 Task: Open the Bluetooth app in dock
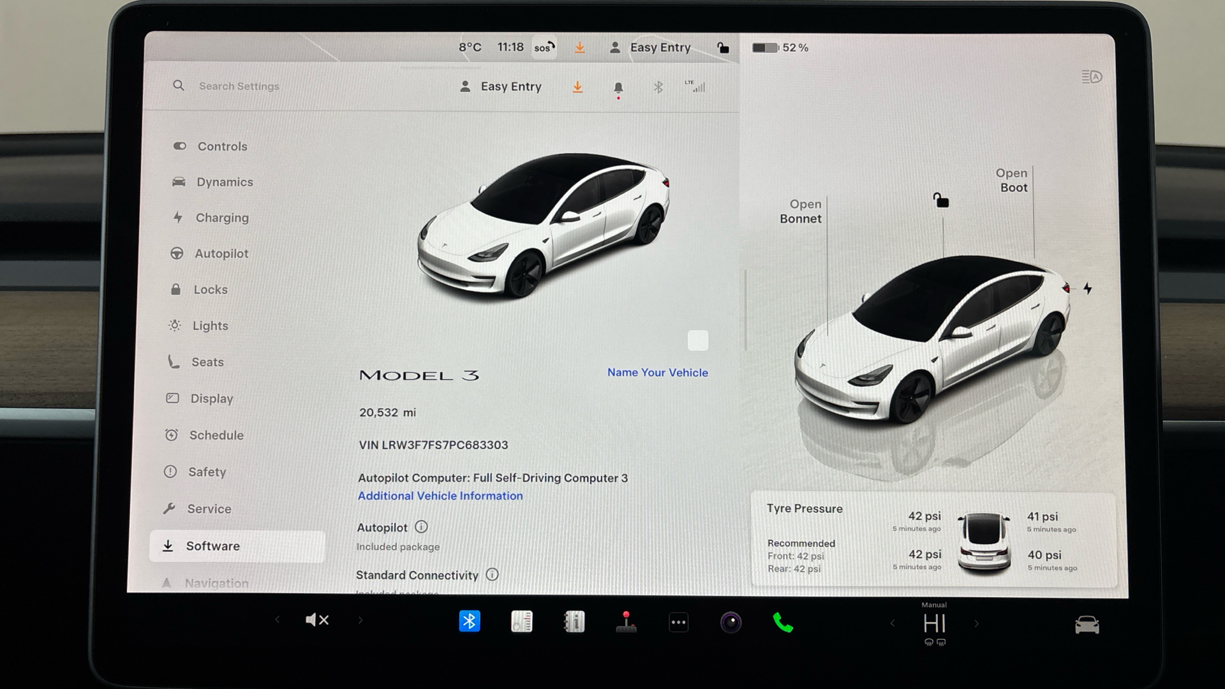[469, 621]
